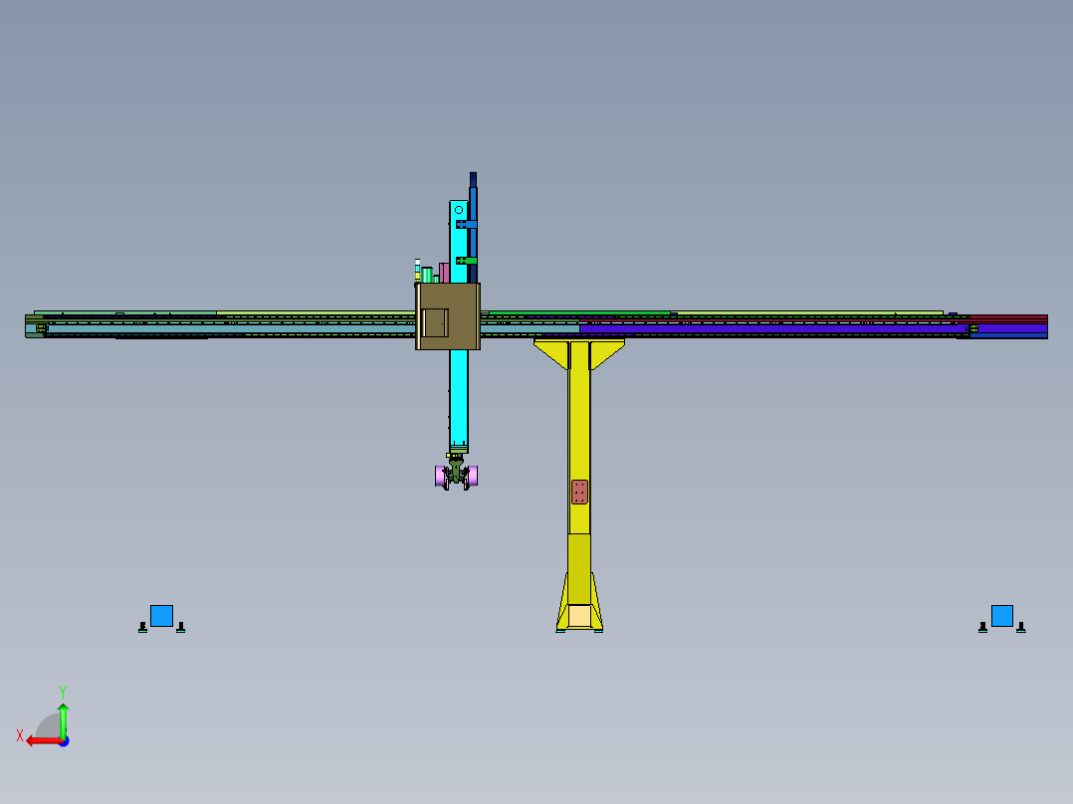
Task: Select the red bolted plate on yellow column
Action: (x=579, y=492)
